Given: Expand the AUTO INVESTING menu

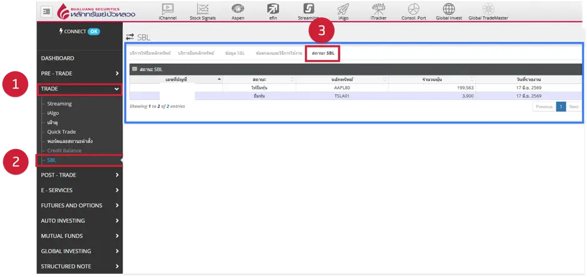Looking at the screenshot, I should [x=80, y=221].
